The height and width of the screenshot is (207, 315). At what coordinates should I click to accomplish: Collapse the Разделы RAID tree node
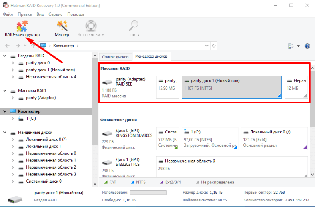click(5, 56)
